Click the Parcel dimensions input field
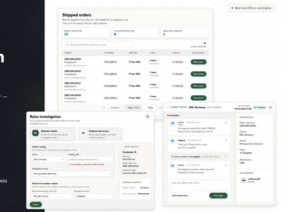The image size is (283, 212). 52,196
